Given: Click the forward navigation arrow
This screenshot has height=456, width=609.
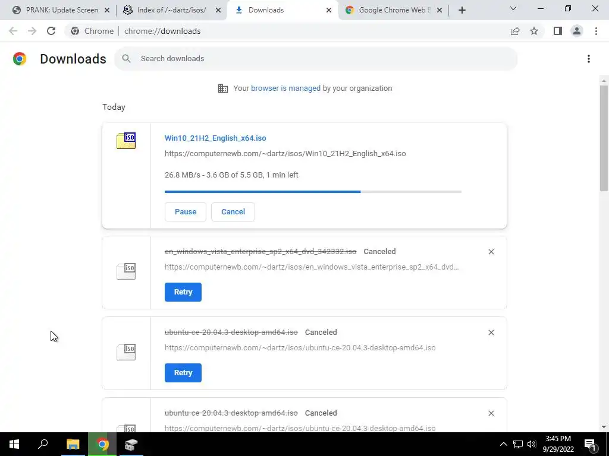Looking at the screenshot, I should [x=32, y=31].
